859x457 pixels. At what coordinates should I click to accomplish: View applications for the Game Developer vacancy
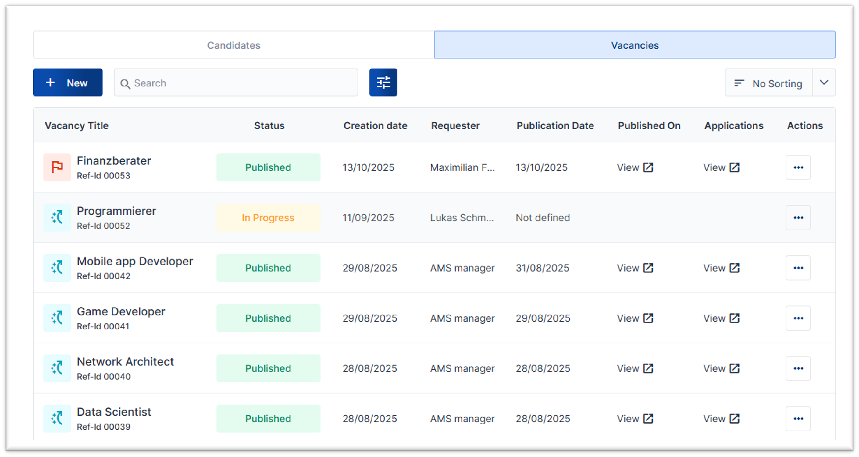coord(721,318)
